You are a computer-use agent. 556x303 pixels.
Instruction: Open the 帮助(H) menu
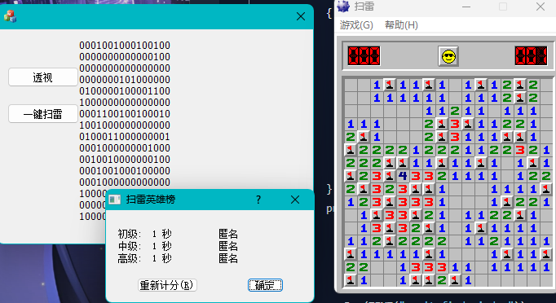pos(401,25)
